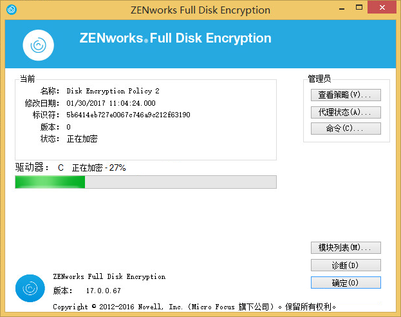This screenshot has width=401, height=317.
Task: Click the ZENworks logo beside the version info
Action: [30, 287]
